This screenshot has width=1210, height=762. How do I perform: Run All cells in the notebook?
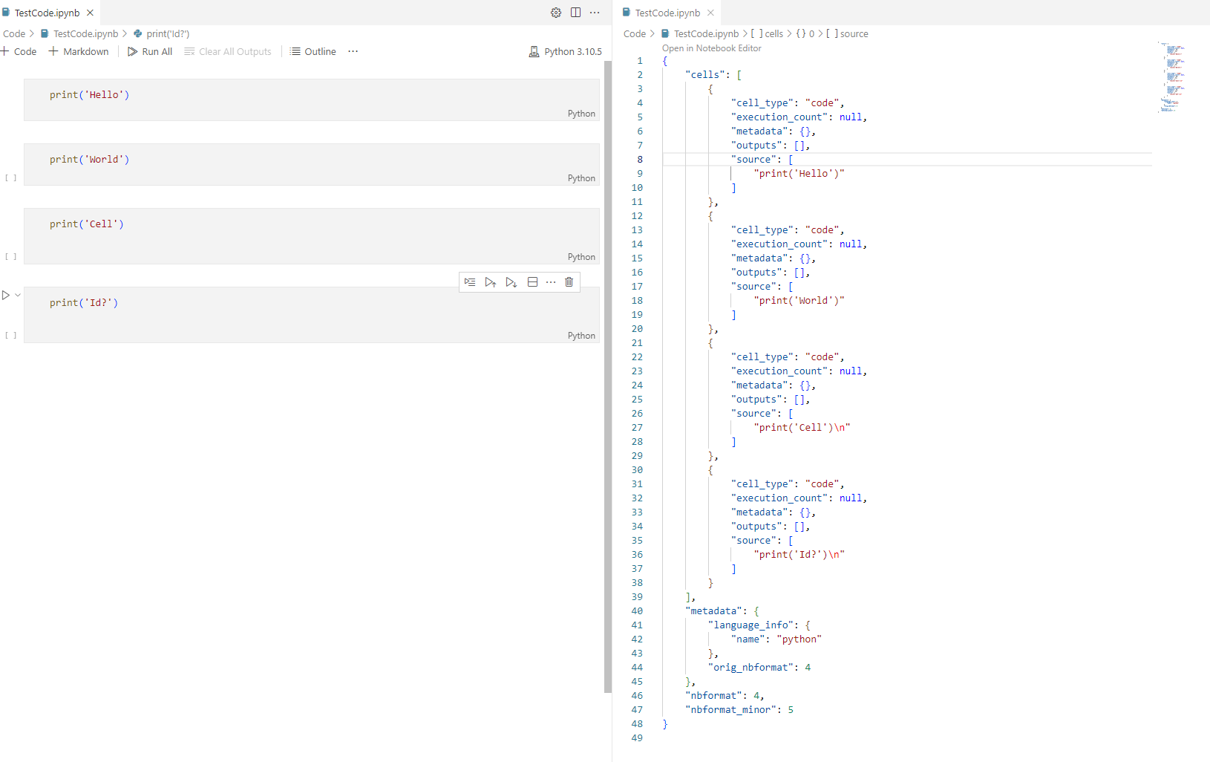coord(149,51)
